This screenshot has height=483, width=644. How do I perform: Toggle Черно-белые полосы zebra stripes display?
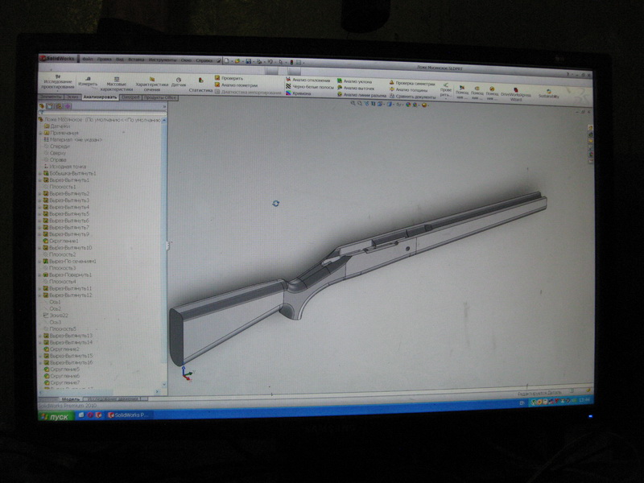pyautogui.click(x=310, y=88)
